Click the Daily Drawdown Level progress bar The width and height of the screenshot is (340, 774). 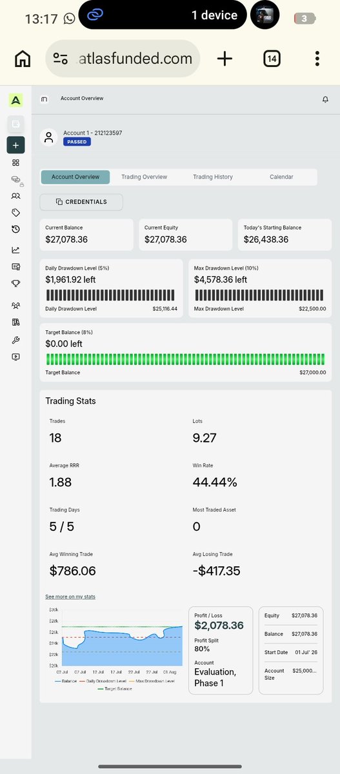[110, 295]
